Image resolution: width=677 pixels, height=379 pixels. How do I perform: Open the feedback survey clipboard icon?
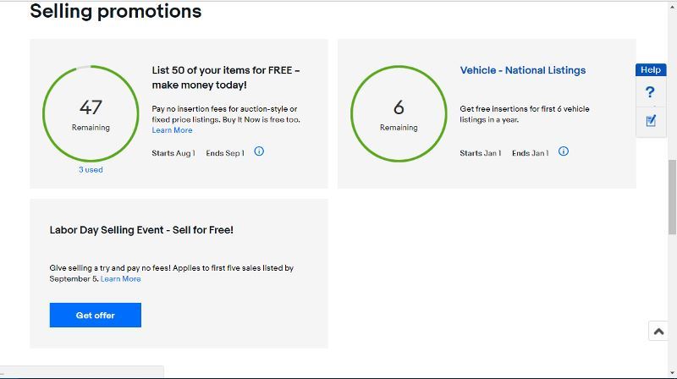tap(651, 121)
